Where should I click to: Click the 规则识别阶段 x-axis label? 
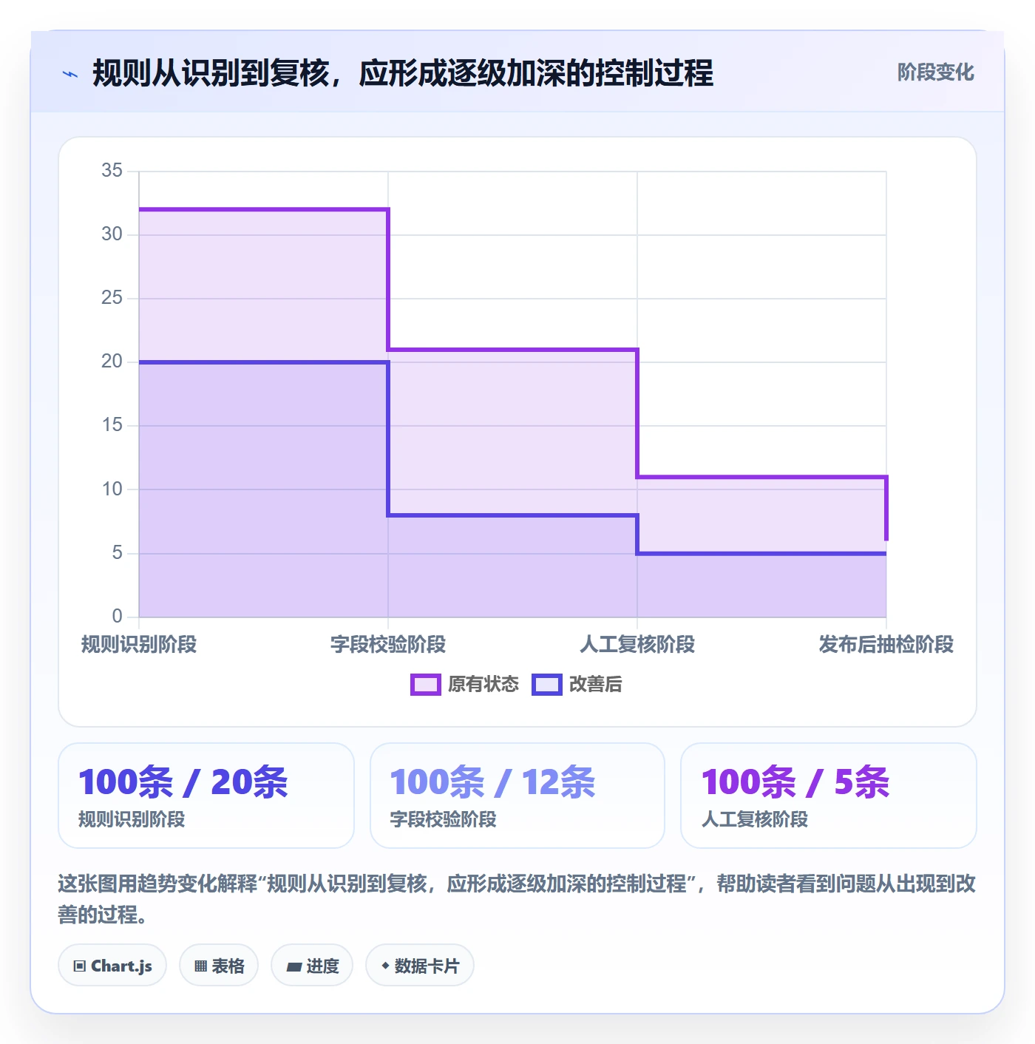[139, 645]
